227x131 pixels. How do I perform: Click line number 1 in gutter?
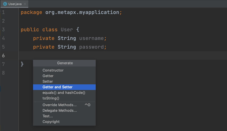3,12
